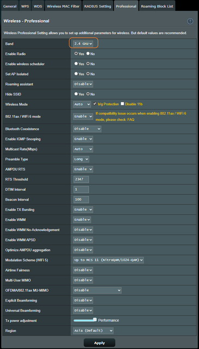Select No for Hide SSID

pyautogui.click(x=88, y=94)
